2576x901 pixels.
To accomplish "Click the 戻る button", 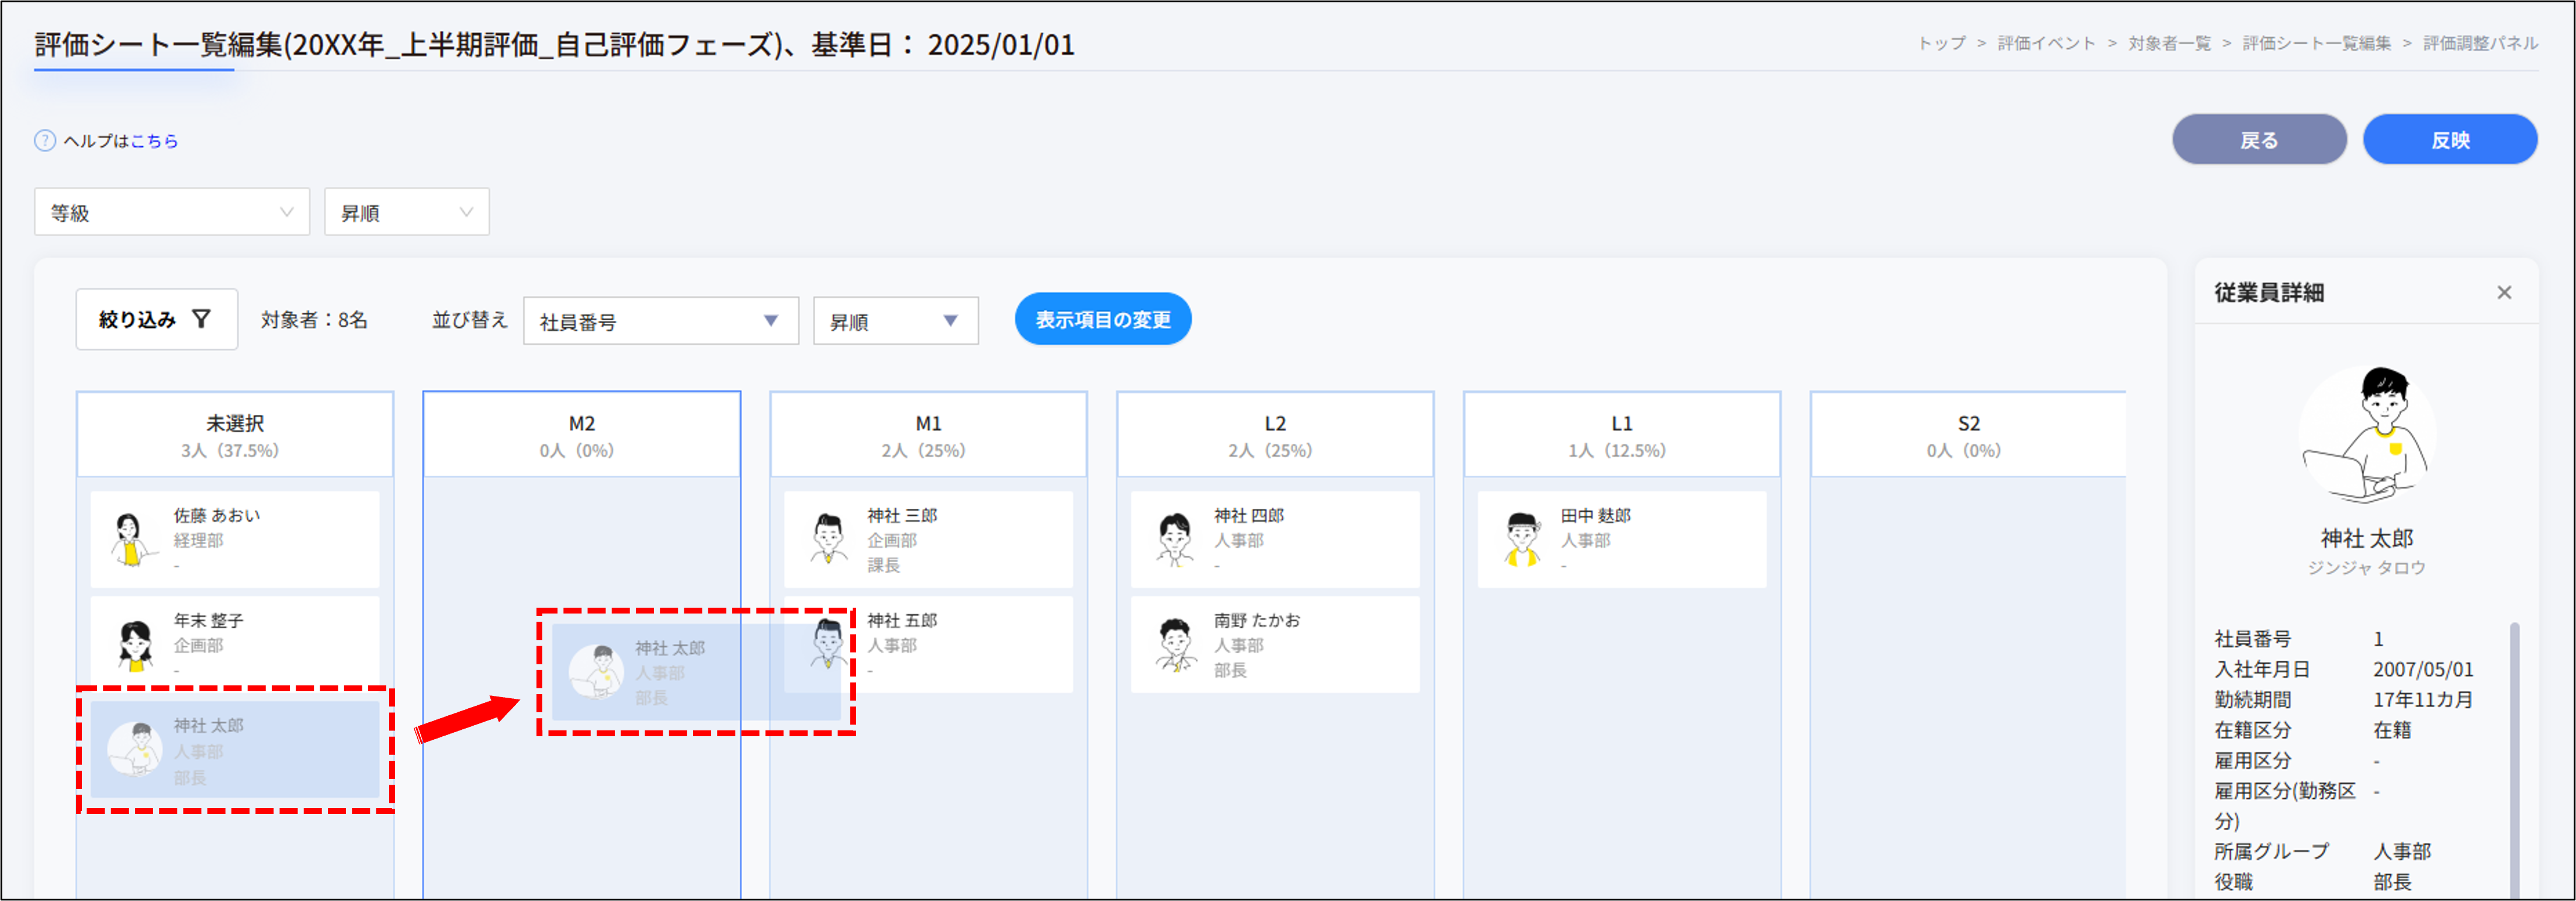I will pyautogui.click(x=2259, y=139).
